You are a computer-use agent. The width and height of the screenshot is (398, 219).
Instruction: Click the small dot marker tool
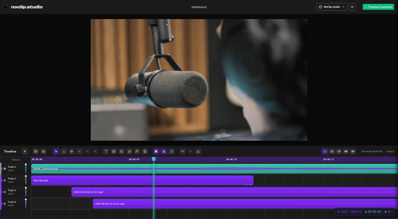coord(80,151)
